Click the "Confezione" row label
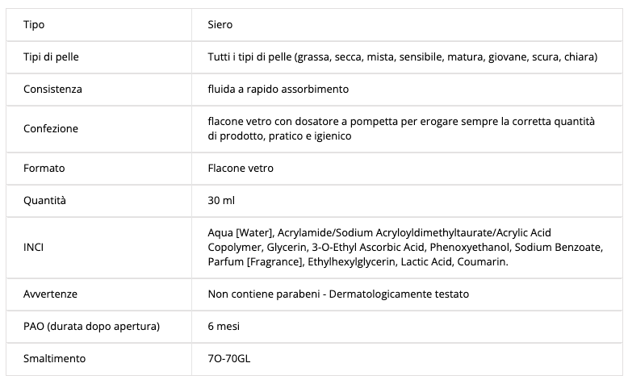 [51, 128]
